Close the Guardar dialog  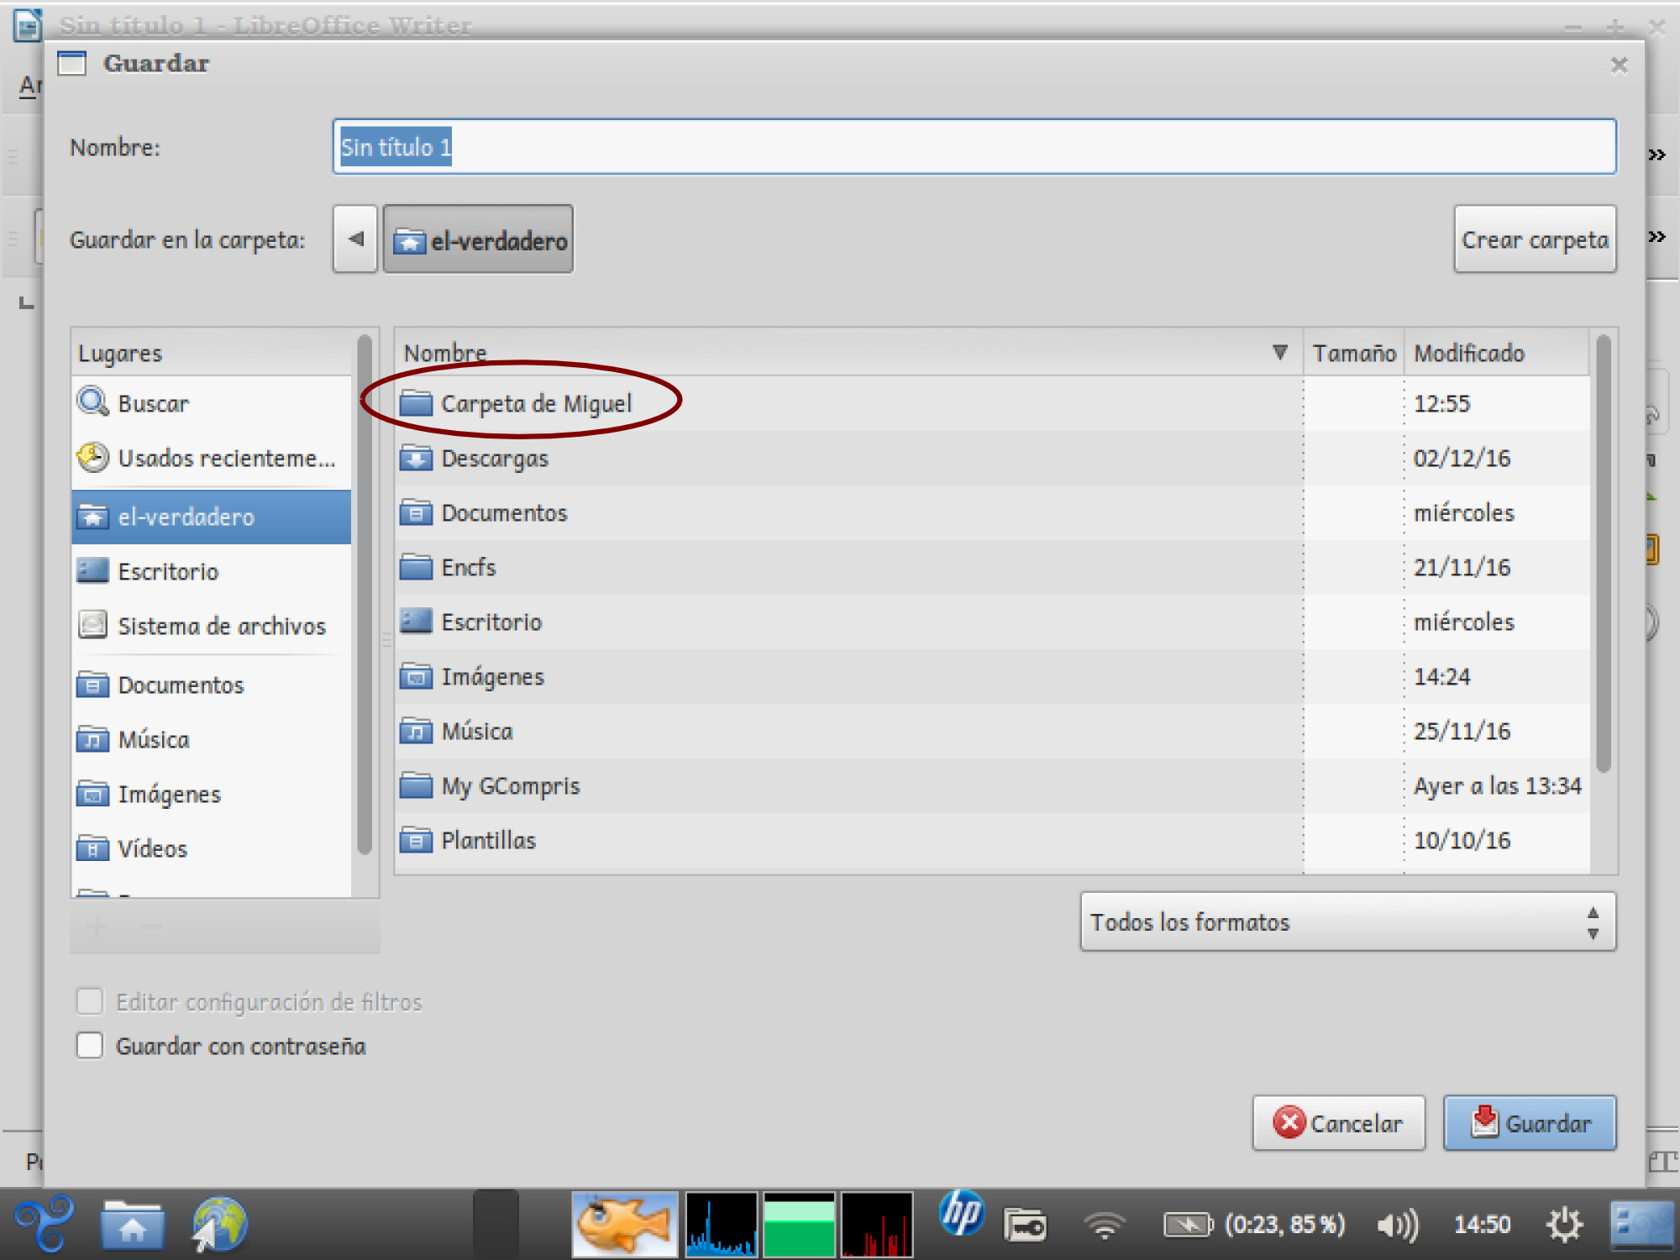(x=1620, y=65)
